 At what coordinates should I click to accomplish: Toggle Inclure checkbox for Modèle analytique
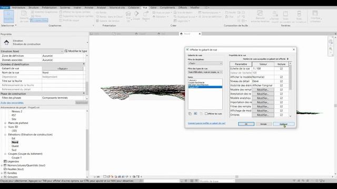[x=281, y=98]
